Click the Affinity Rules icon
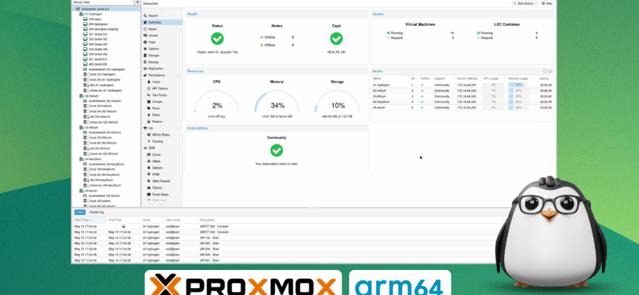Viewport: 639px width, 295px height. point(149,135)
